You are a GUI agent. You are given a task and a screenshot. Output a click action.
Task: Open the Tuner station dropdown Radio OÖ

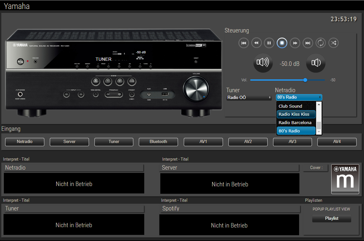click(x=249, y=97)
